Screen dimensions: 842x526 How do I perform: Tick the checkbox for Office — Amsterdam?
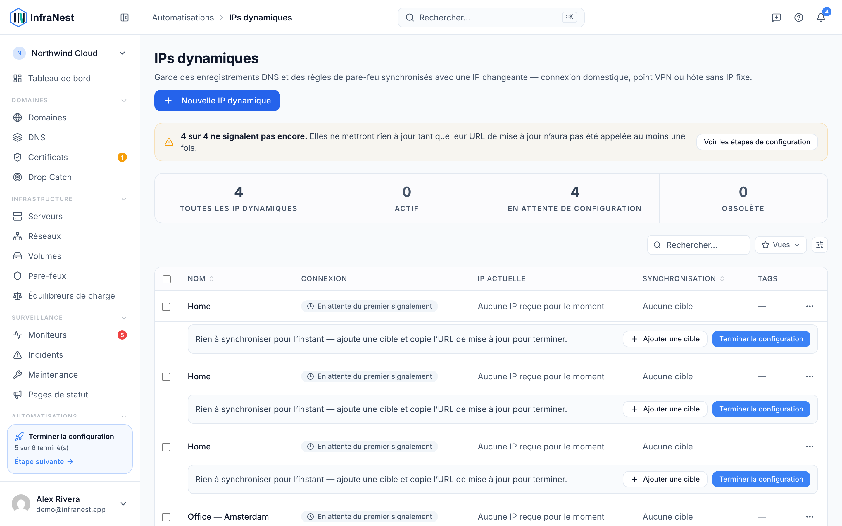(x=166, y=517)
